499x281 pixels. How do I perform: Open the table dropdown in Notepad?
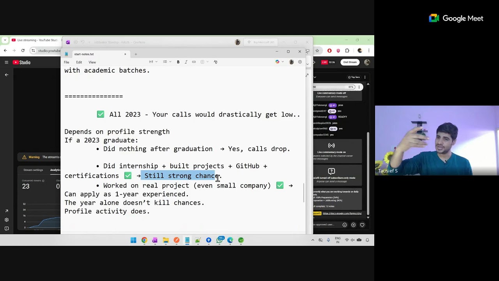click(x=204, y=62)
